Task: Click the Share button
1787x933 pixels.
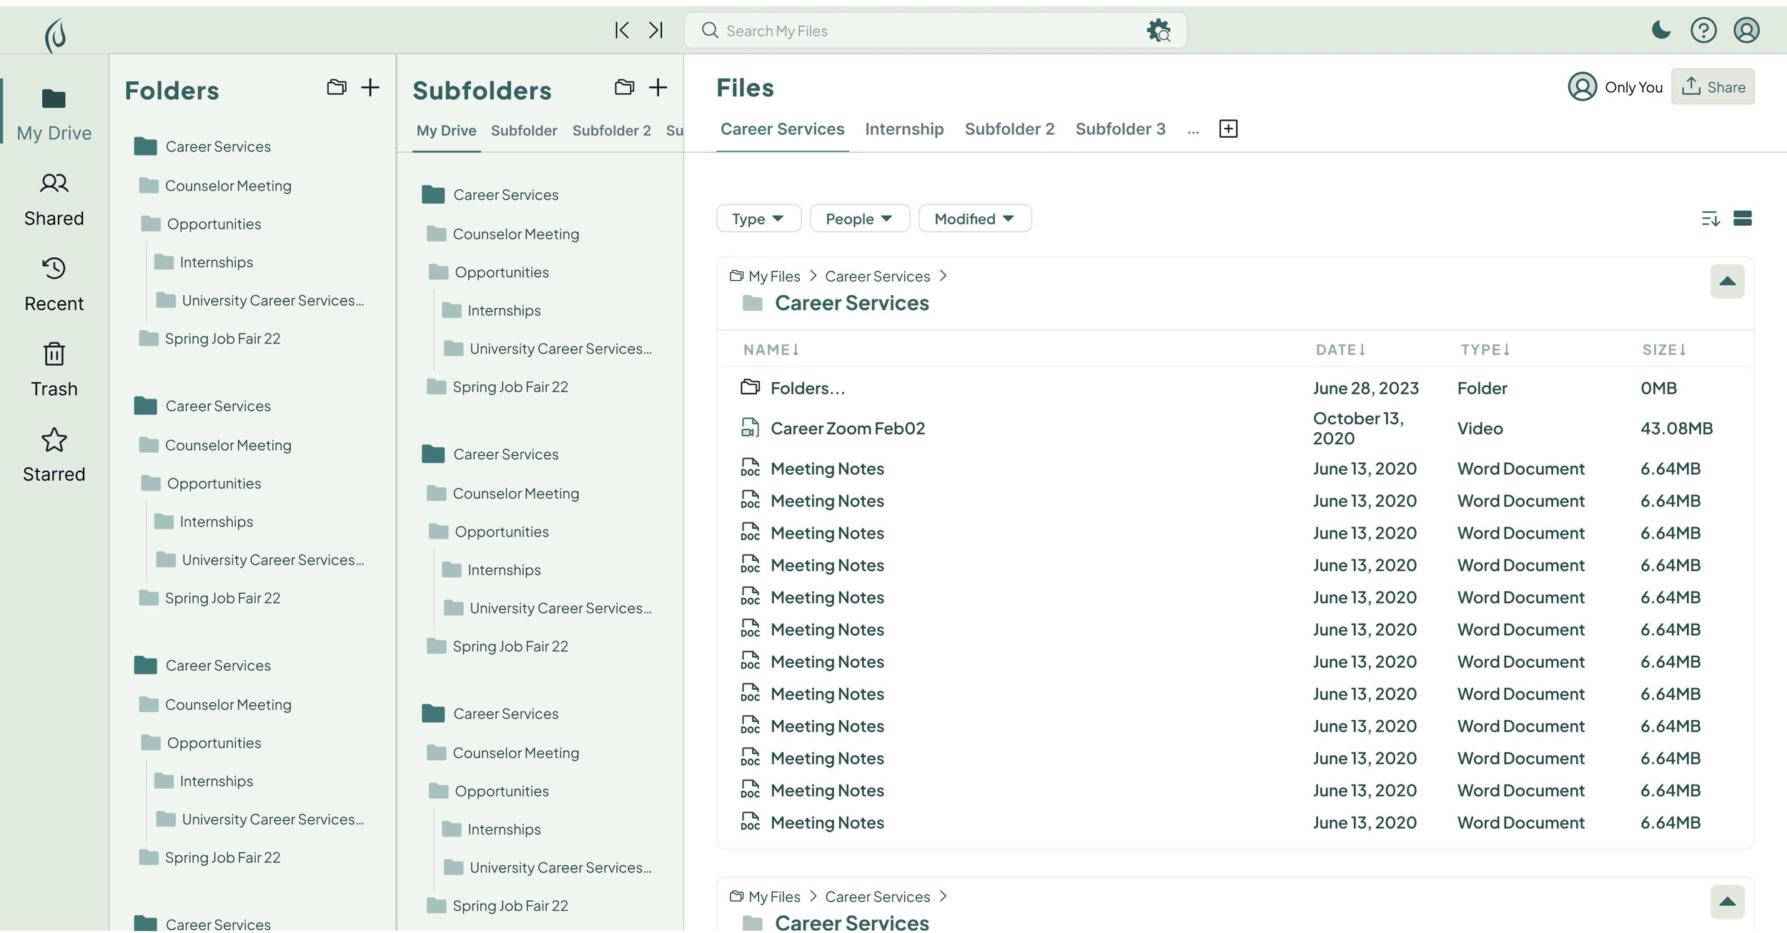Action: (x=1713, y=87)
